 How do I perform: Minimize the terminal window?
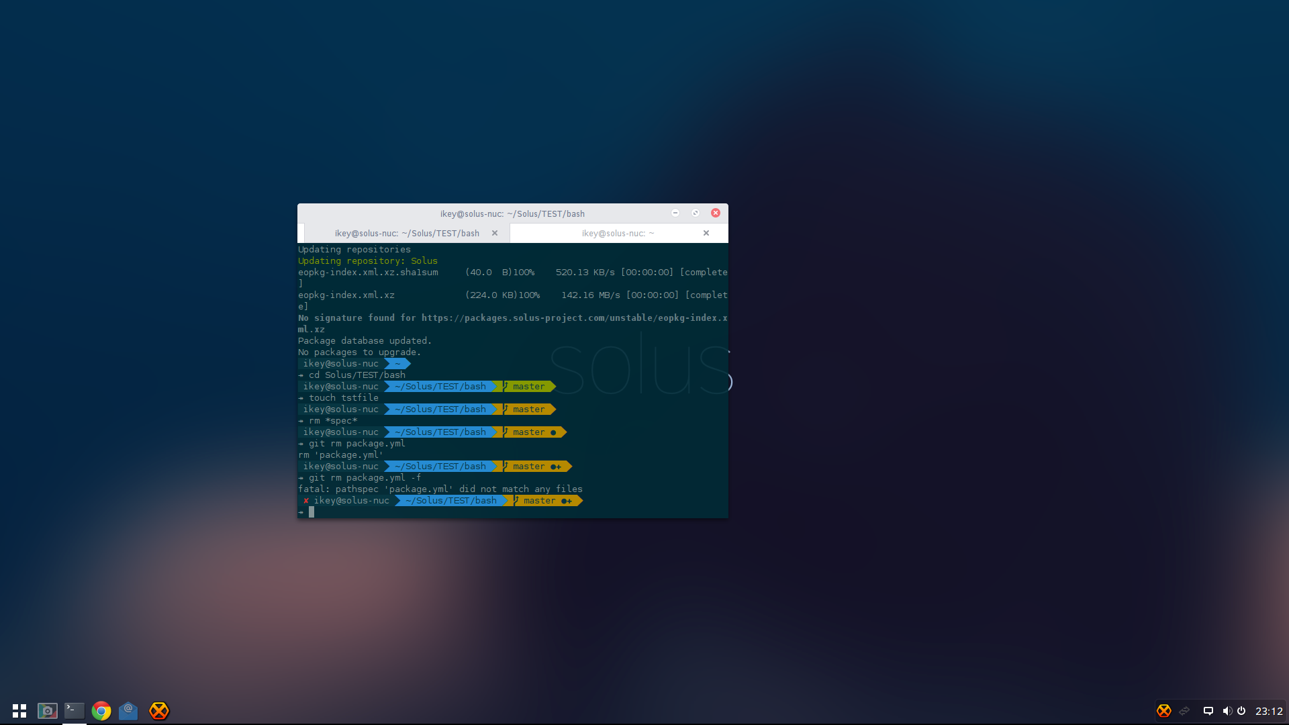pyautogui.click(x=675, y=213)
